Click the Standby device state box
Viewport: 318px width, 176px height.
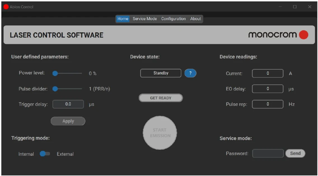click(x=161, y=73)
